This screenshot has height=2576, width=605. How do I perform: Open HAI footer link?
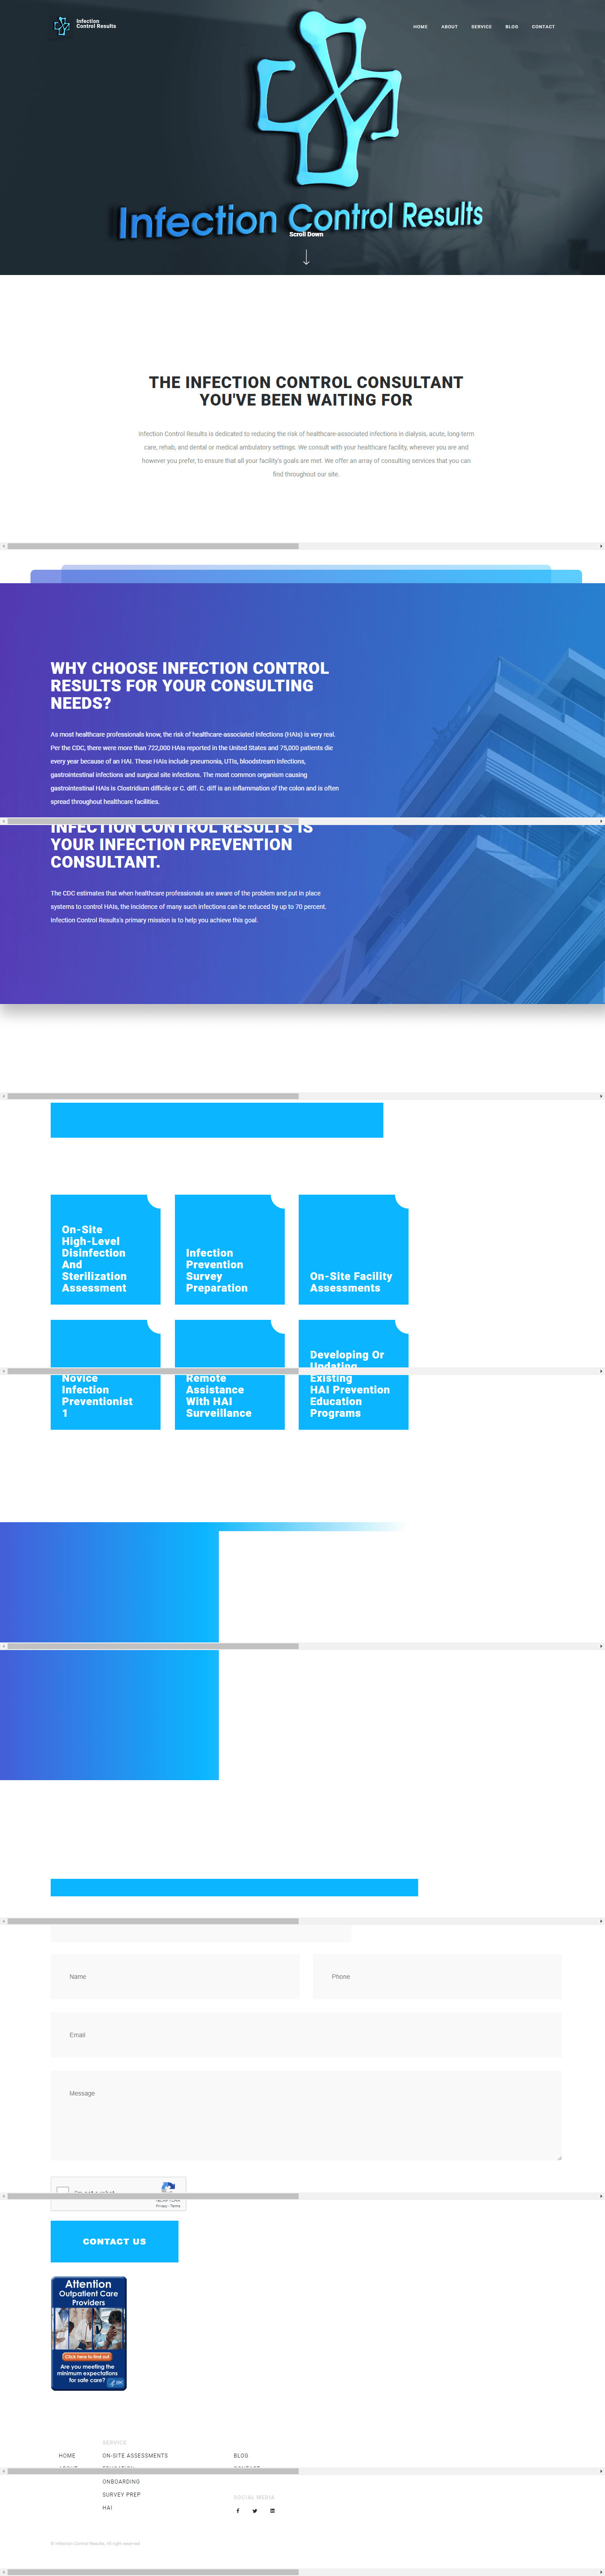(x=107, y=2507)
